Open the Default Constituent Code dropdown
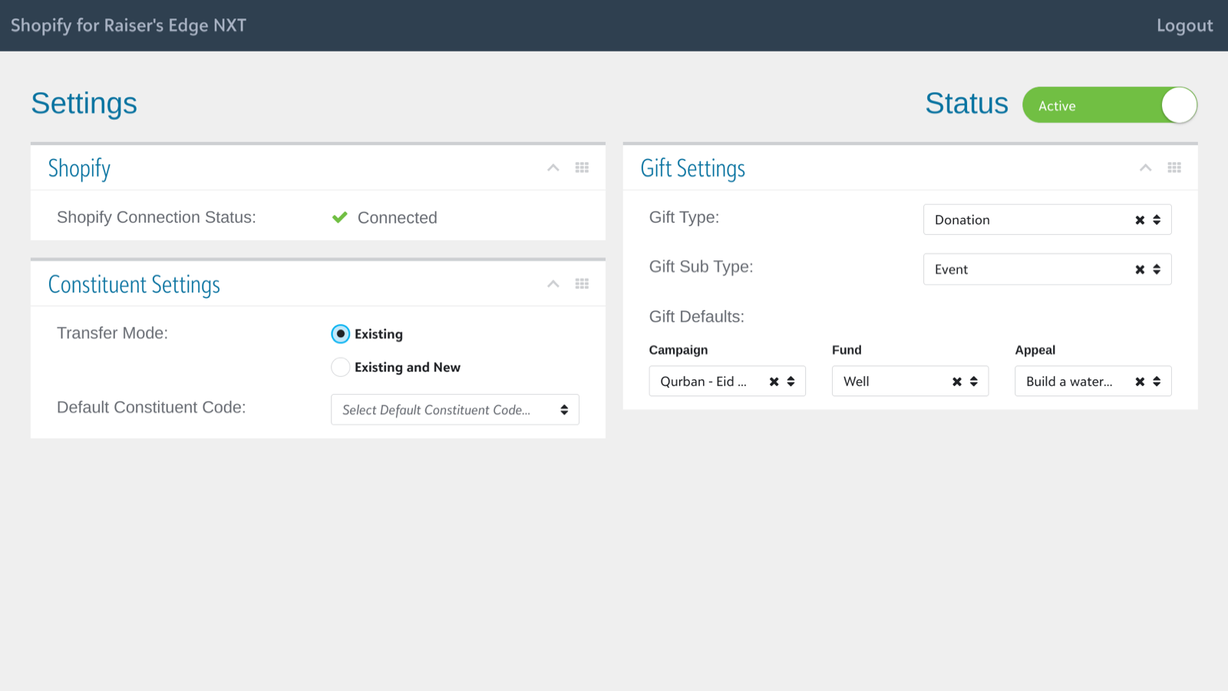This screenshot has height=691, width=1228. pos(455,410)
